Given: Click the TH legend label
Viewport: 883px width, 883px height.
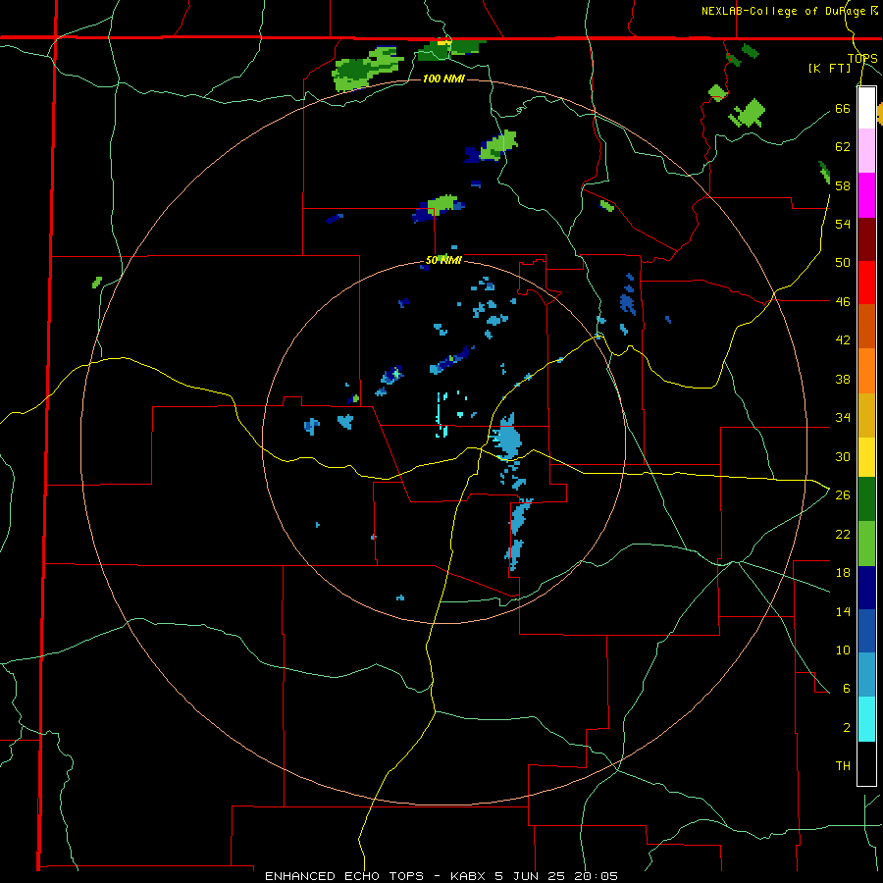Looking at the screenshot, I should pos(843,766).
